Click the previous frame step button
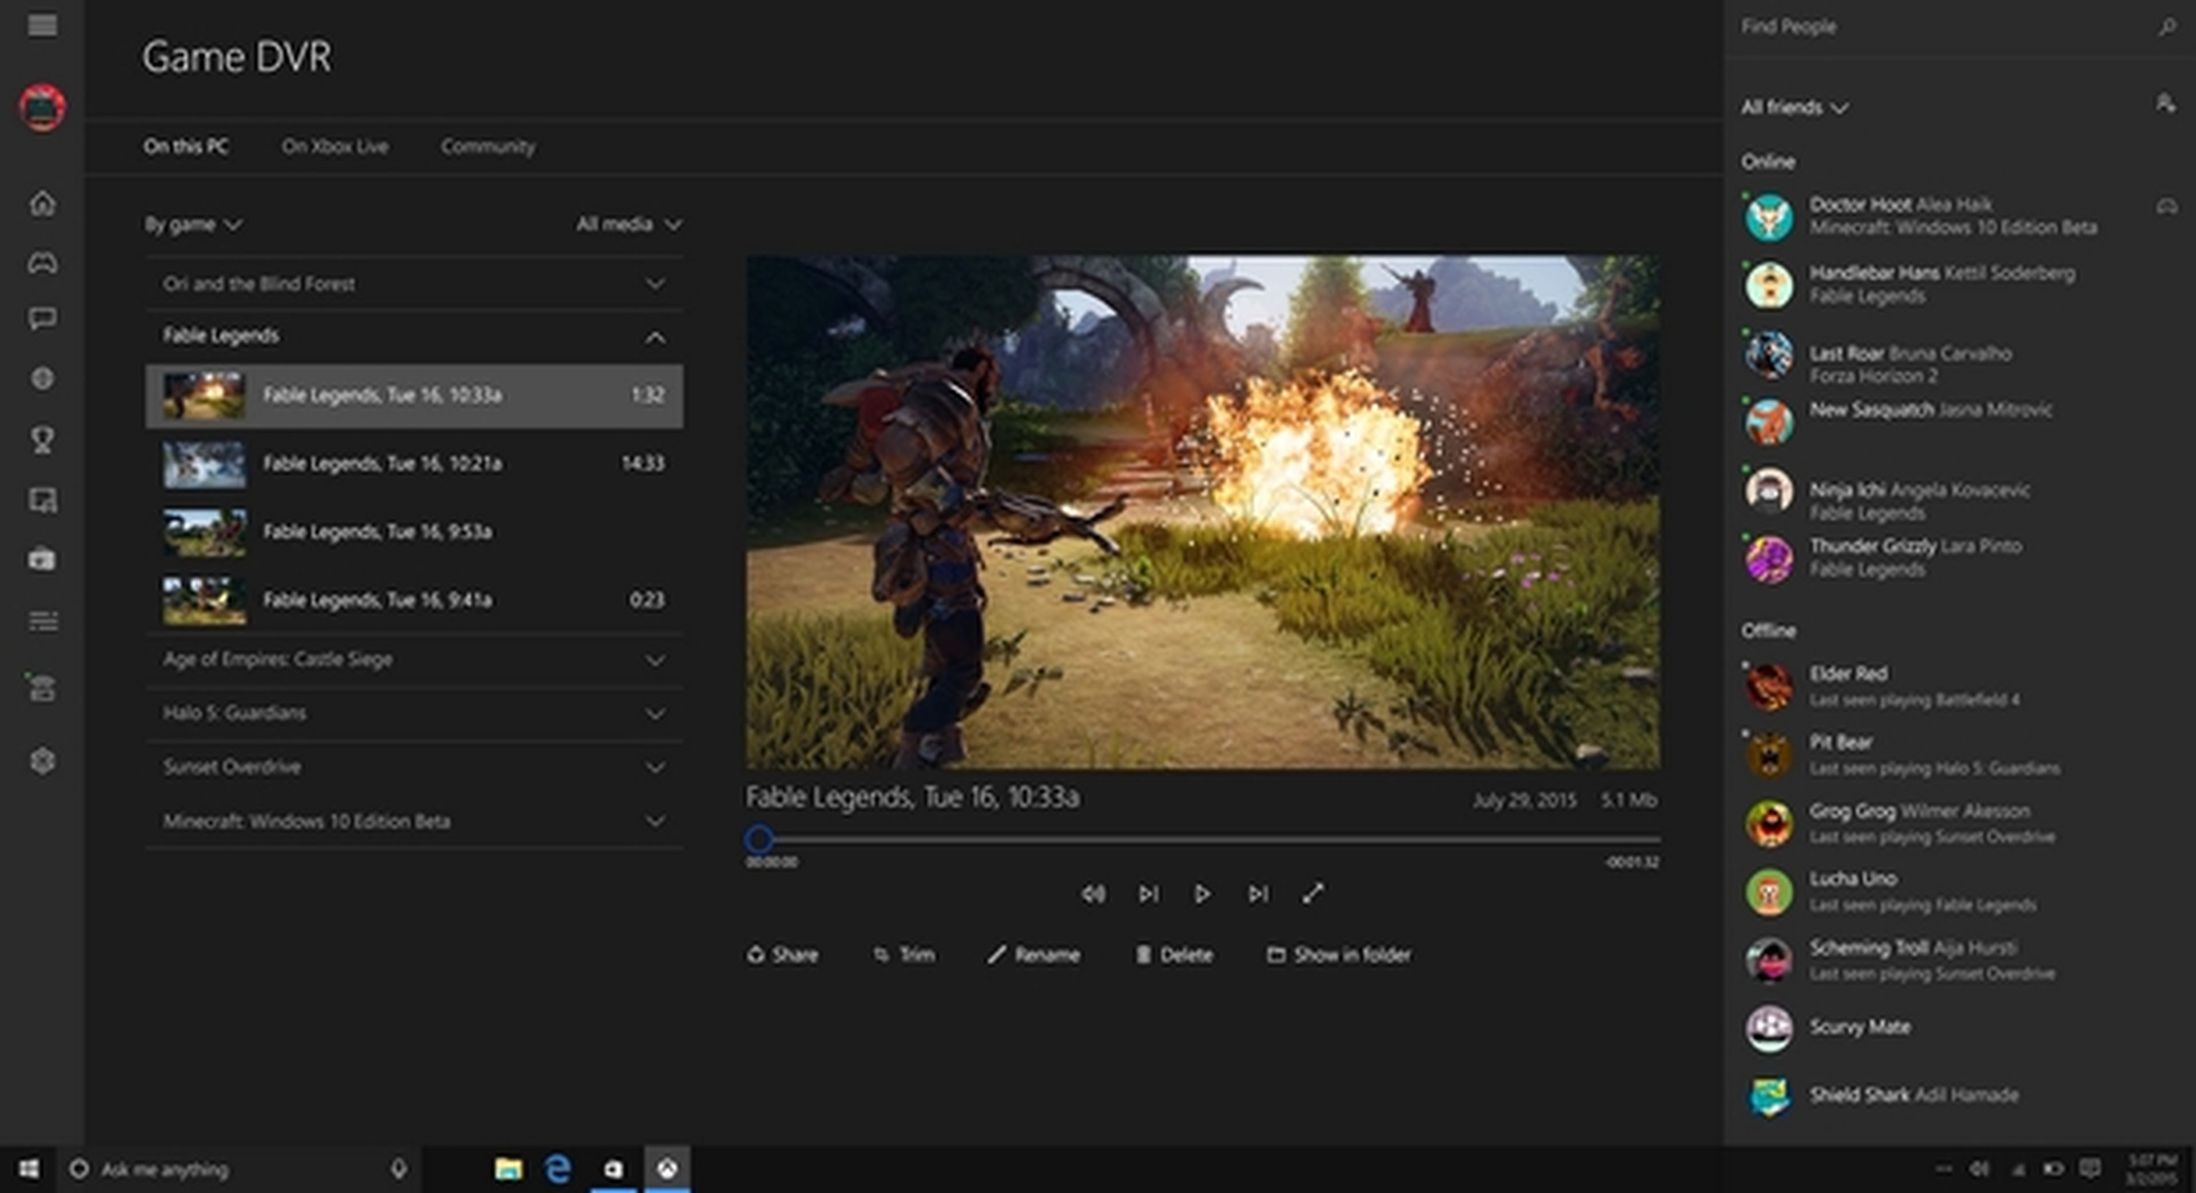This screenshot has height=1193, width=2196. 1148,894
